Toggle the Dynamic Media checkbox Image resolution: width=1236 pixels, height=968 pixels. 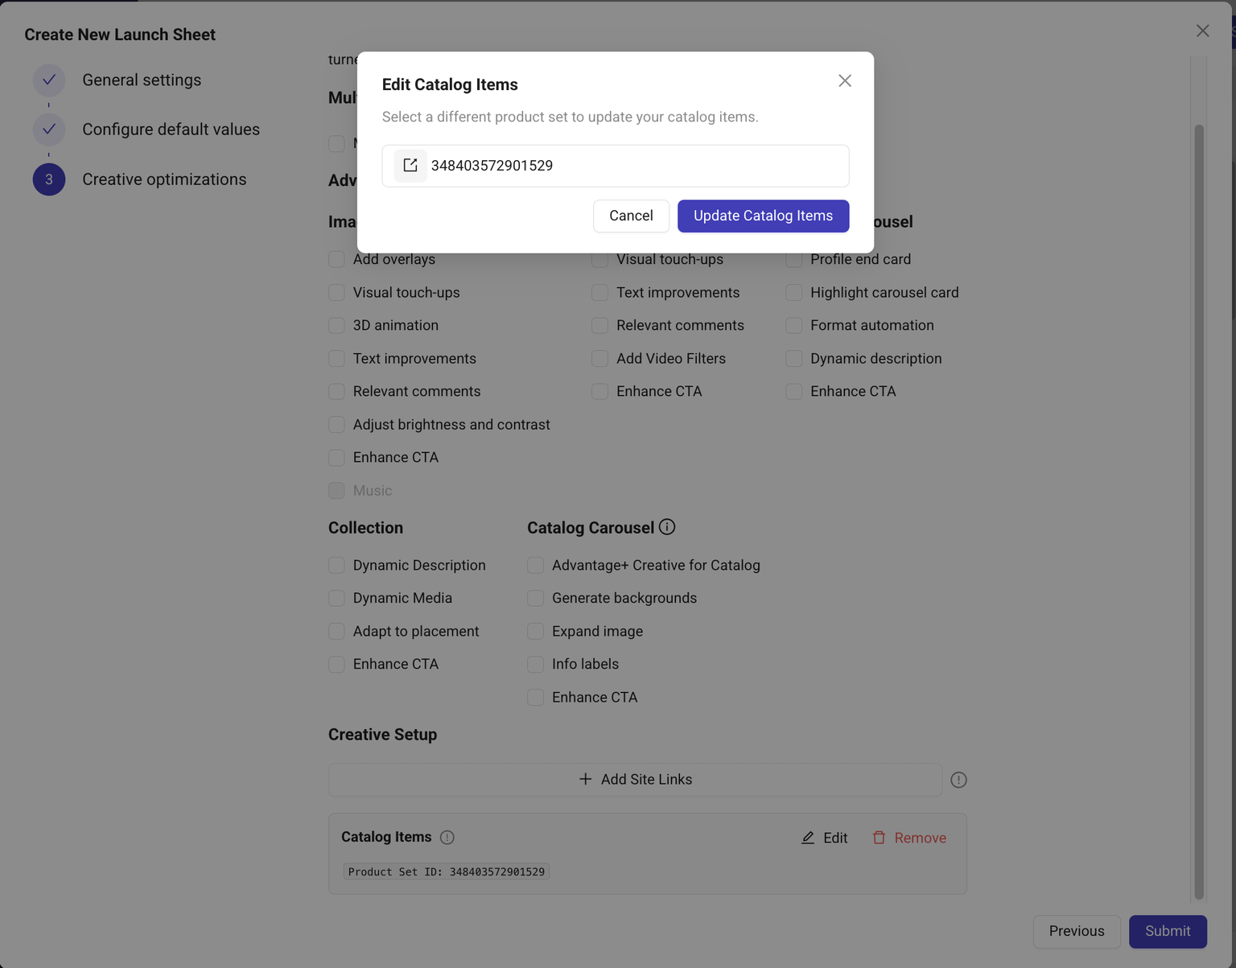pos(337,598)
